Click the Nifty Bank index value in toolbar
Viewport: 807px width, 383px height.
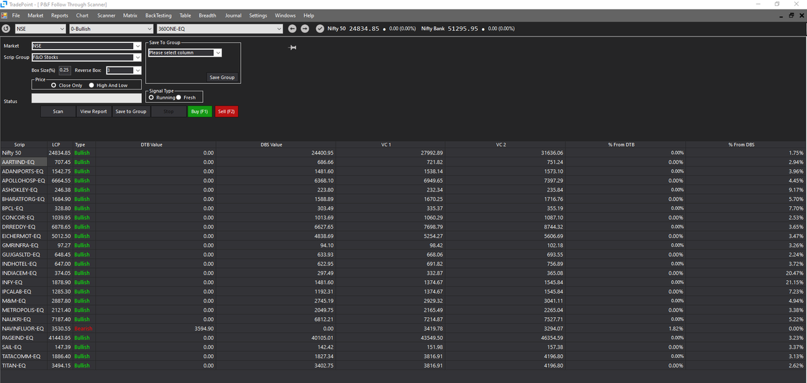pos(463,29)
